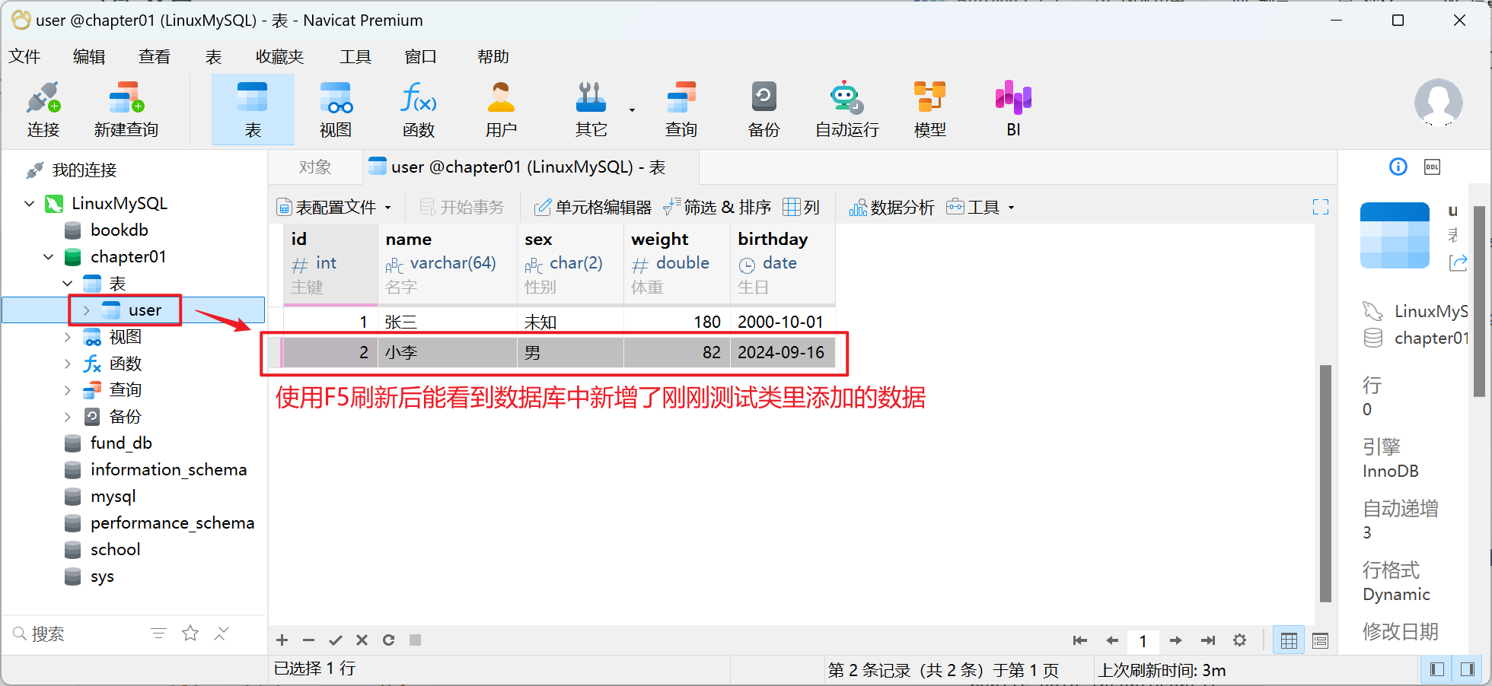Image resolution: width=1492 pixels, height=686 pixels.
Task: Open 单元格编辑器 cell editor
Action: pos(593,207)
